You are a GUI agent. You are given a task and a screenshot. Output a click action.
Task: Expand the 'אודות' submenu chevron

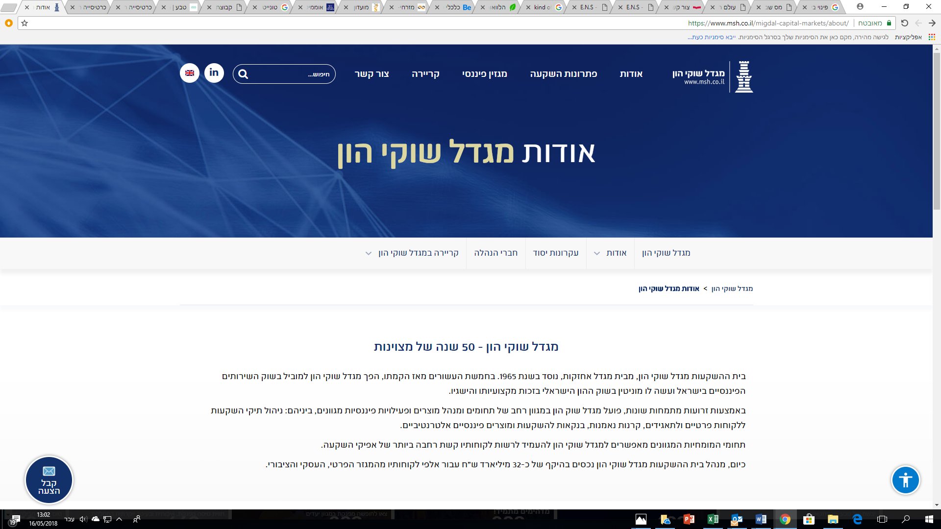click(x=597, y=253)
